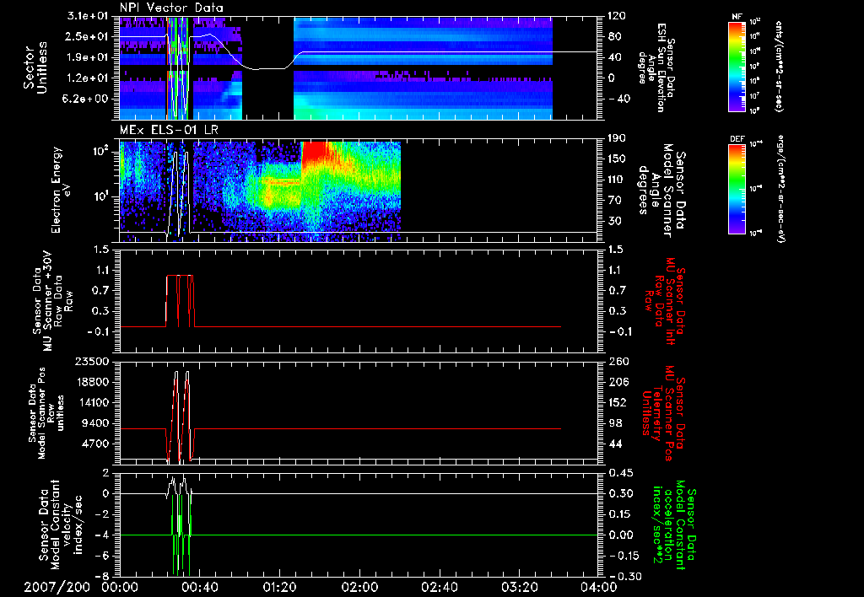The width and height of the screenshot is (864, 597).
Task: Click the 98 telemetry position tick
Action: point(615,423)
